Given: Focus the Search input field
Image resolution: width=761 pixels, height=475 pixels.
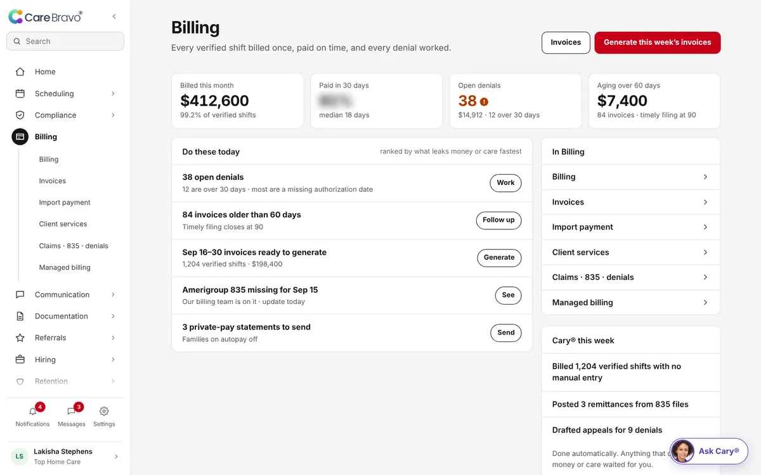Looking at the screenshot, I should tap(65, 41).
